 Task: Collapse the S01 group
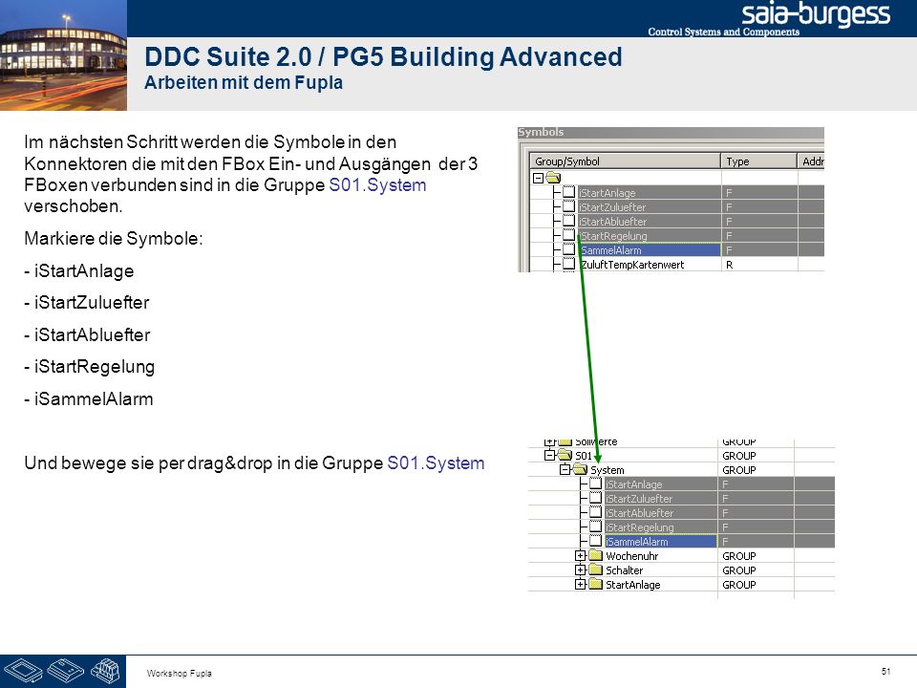[x=549, y=455]
